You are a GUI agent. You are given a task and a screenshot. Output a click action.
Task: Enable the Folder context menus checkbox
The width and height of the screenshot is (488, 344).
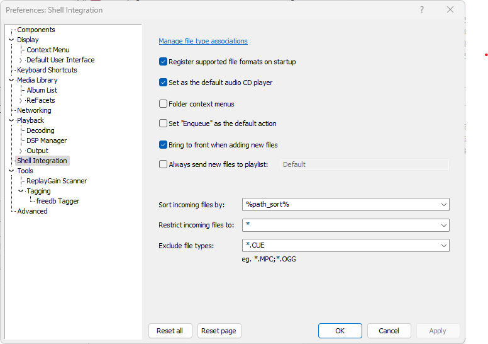164,104
